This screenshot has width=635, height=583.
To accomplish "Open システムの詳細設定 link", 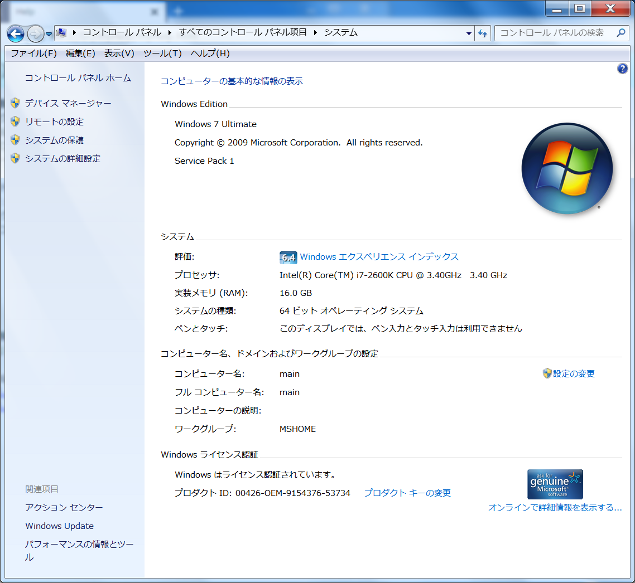I will [x=62, y=159].
